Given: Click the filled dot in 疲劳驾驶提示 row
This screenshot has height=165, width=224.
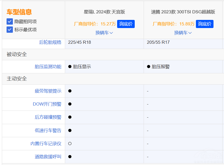Looking at the screenshot, I should click(x=70, y=91).
